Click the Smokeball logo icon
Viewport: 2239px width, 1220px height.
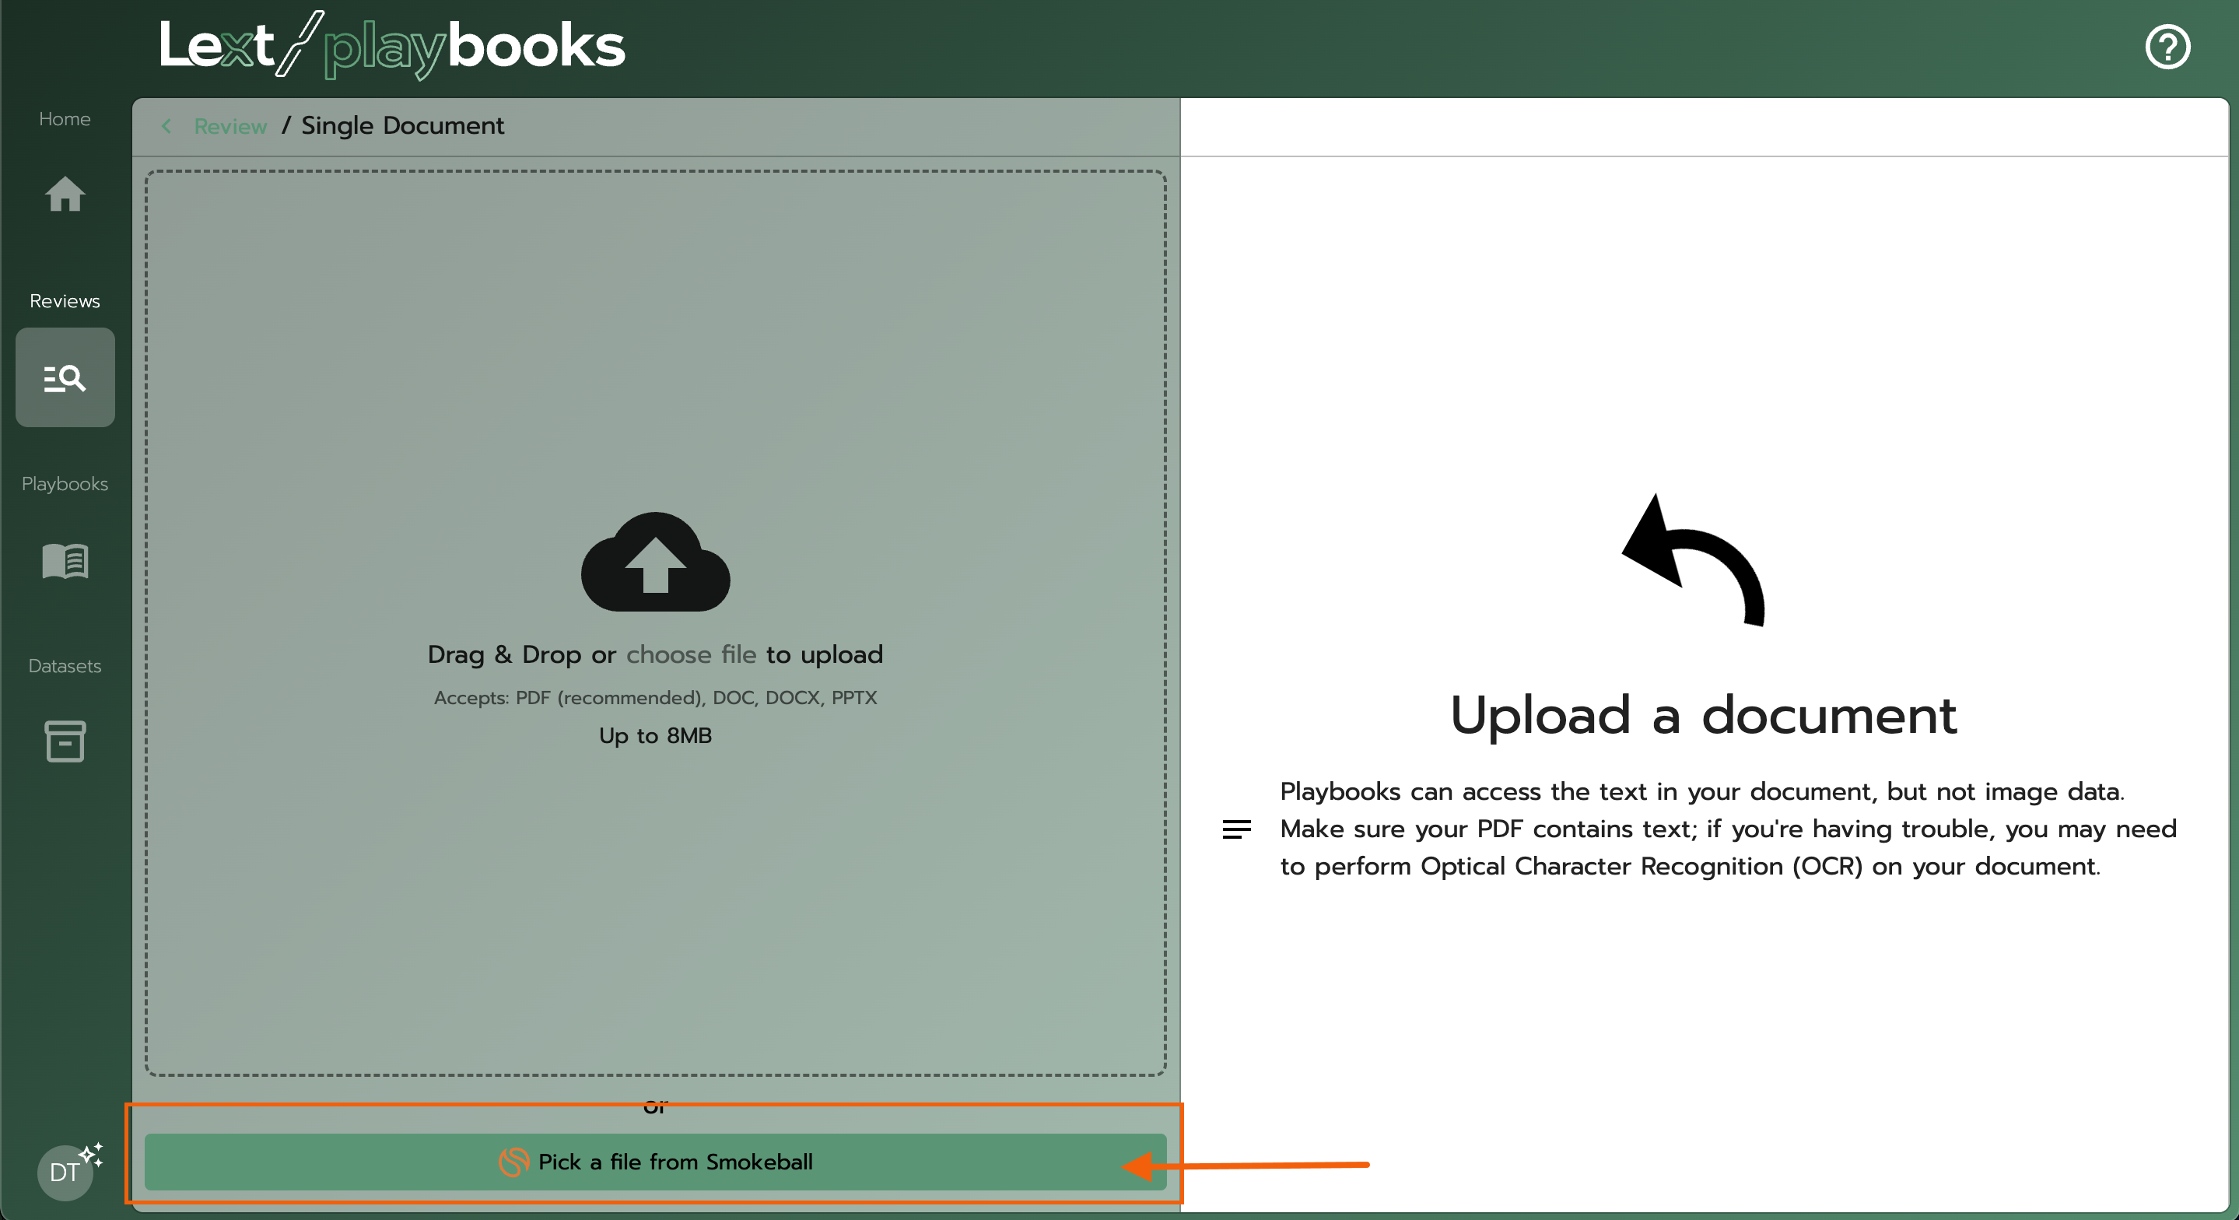[x=513, y=1162]
